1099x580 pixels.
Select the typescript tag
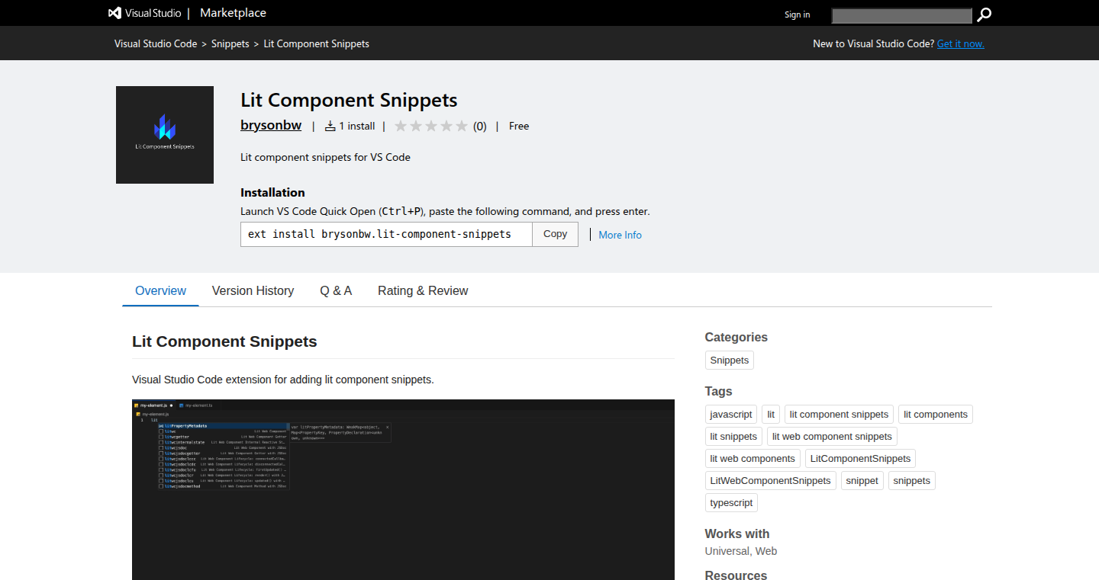(731, 503)
